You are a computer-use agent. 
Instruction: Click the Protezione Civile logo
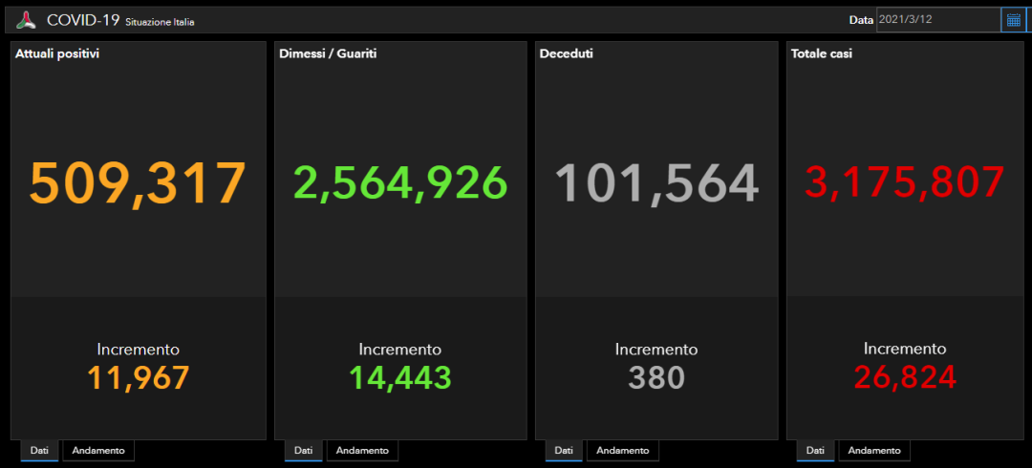coord(26,20)
